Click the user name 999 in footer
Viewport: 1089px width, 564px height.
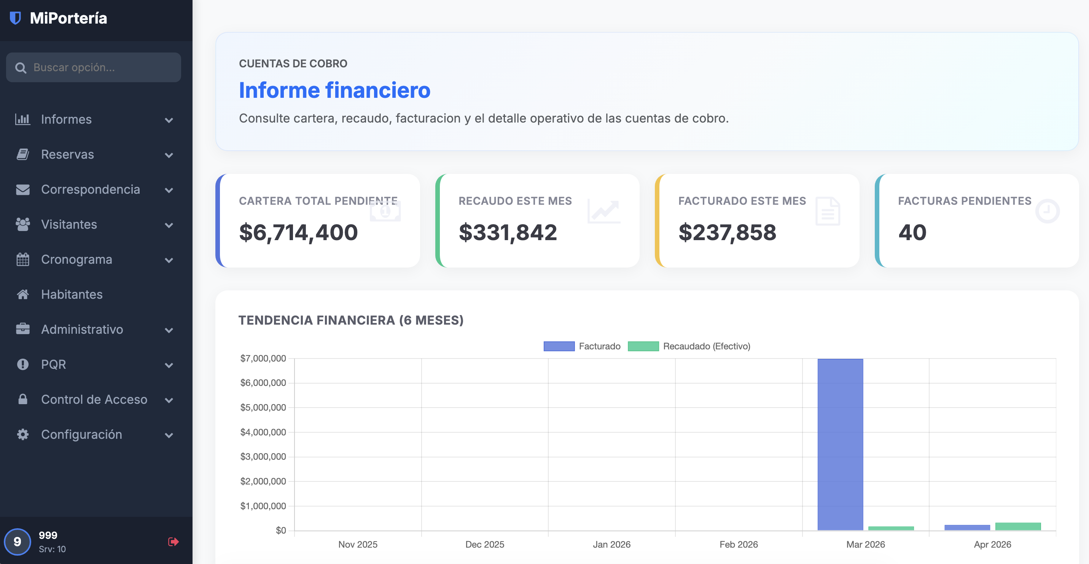pos(48,535)
